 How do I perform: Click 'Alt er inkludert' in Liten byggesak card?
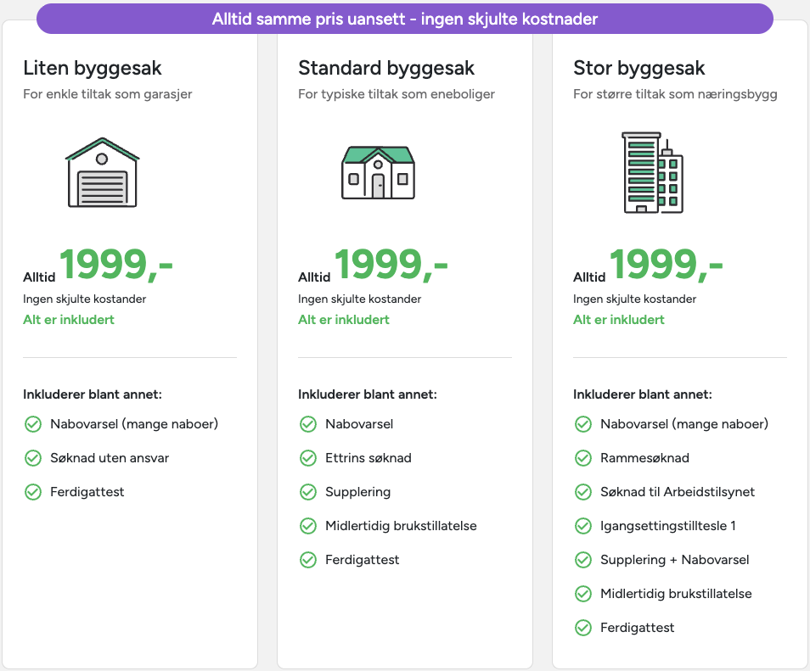tap(69, 320)
